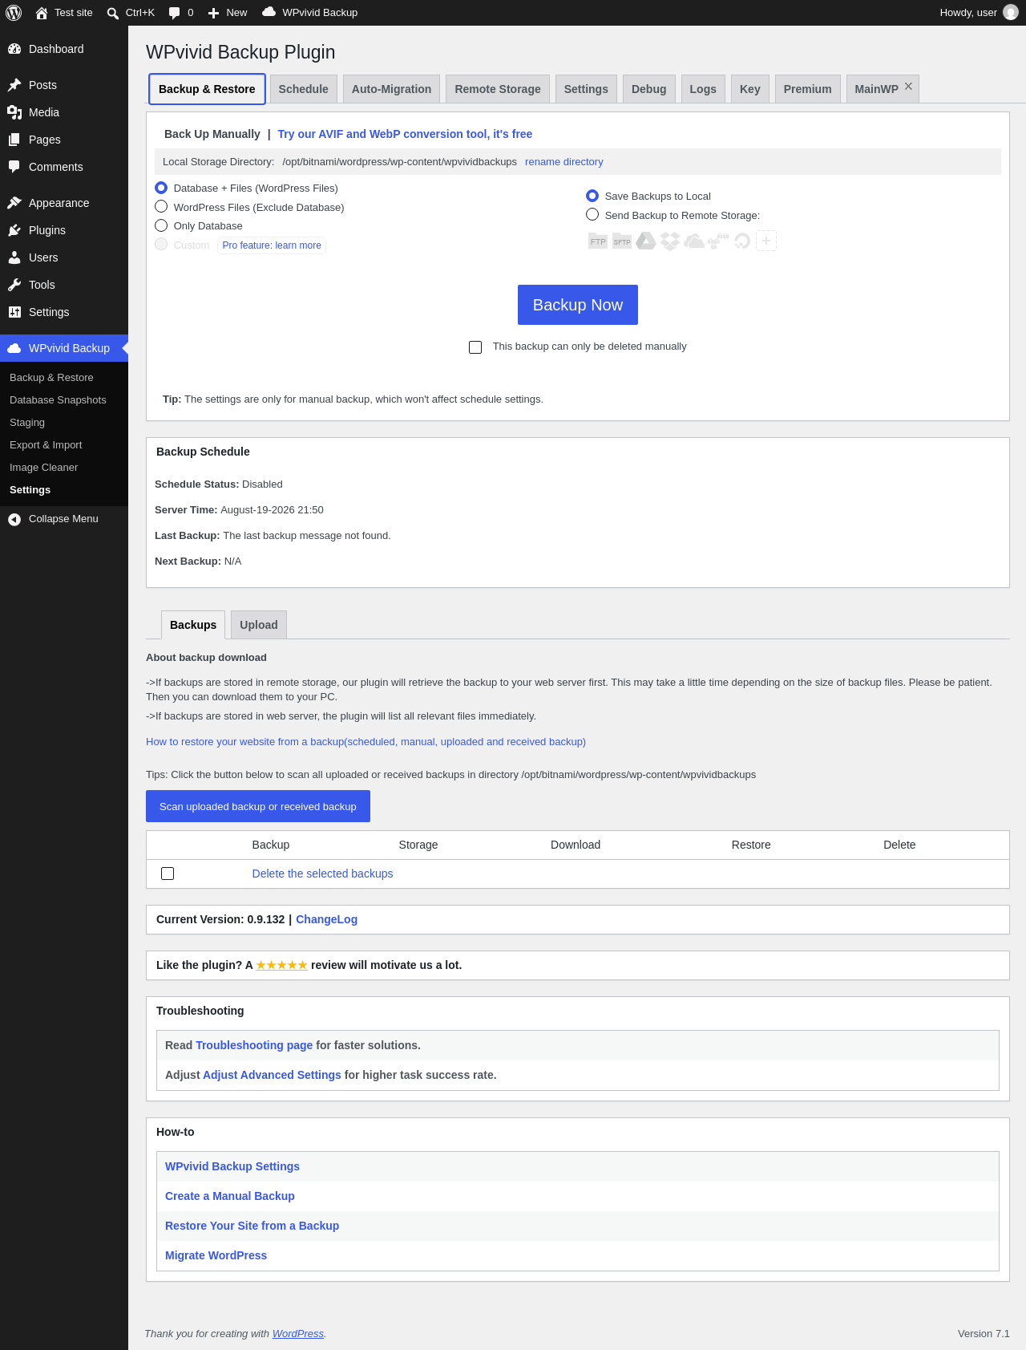Open the Auto-Migration tab

click(391, 89)
